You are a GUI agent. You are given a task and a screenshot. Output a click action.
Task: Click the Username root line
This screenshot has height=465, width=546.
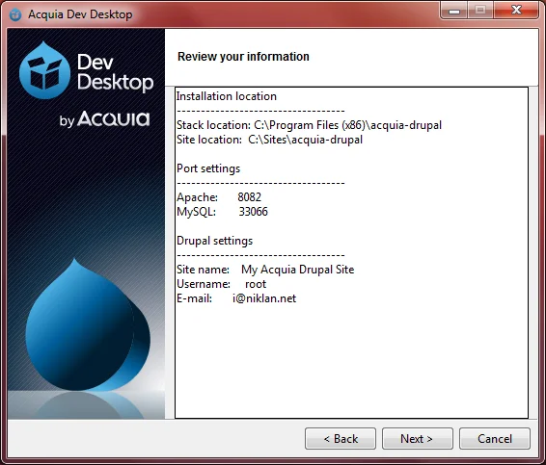click(222, 284)
